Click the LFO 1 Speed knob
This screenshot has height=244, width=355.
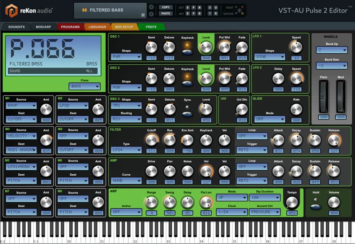296,47
